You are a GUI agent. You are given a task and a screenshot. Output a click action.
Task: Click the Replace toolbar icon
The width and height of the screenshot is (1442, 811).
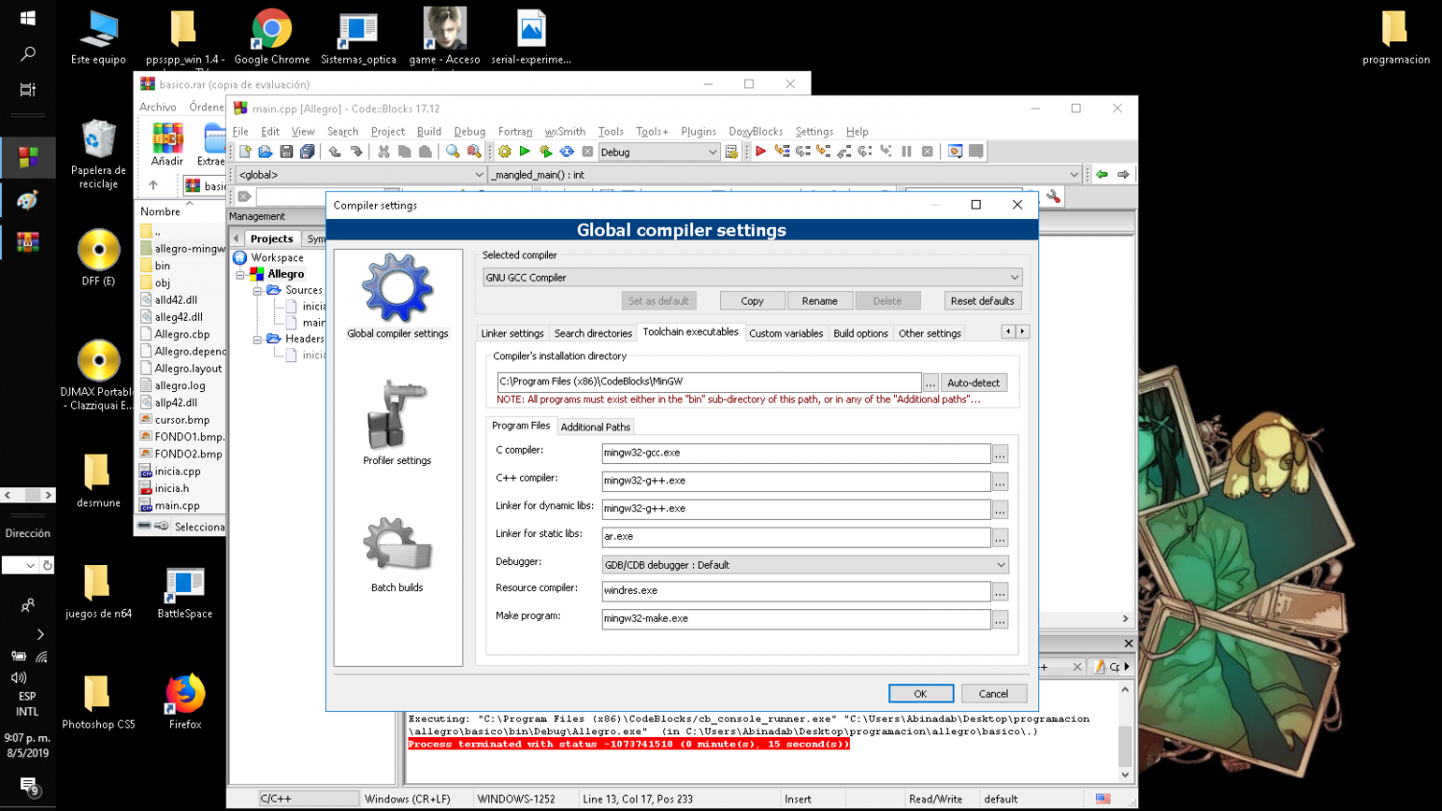474,152
